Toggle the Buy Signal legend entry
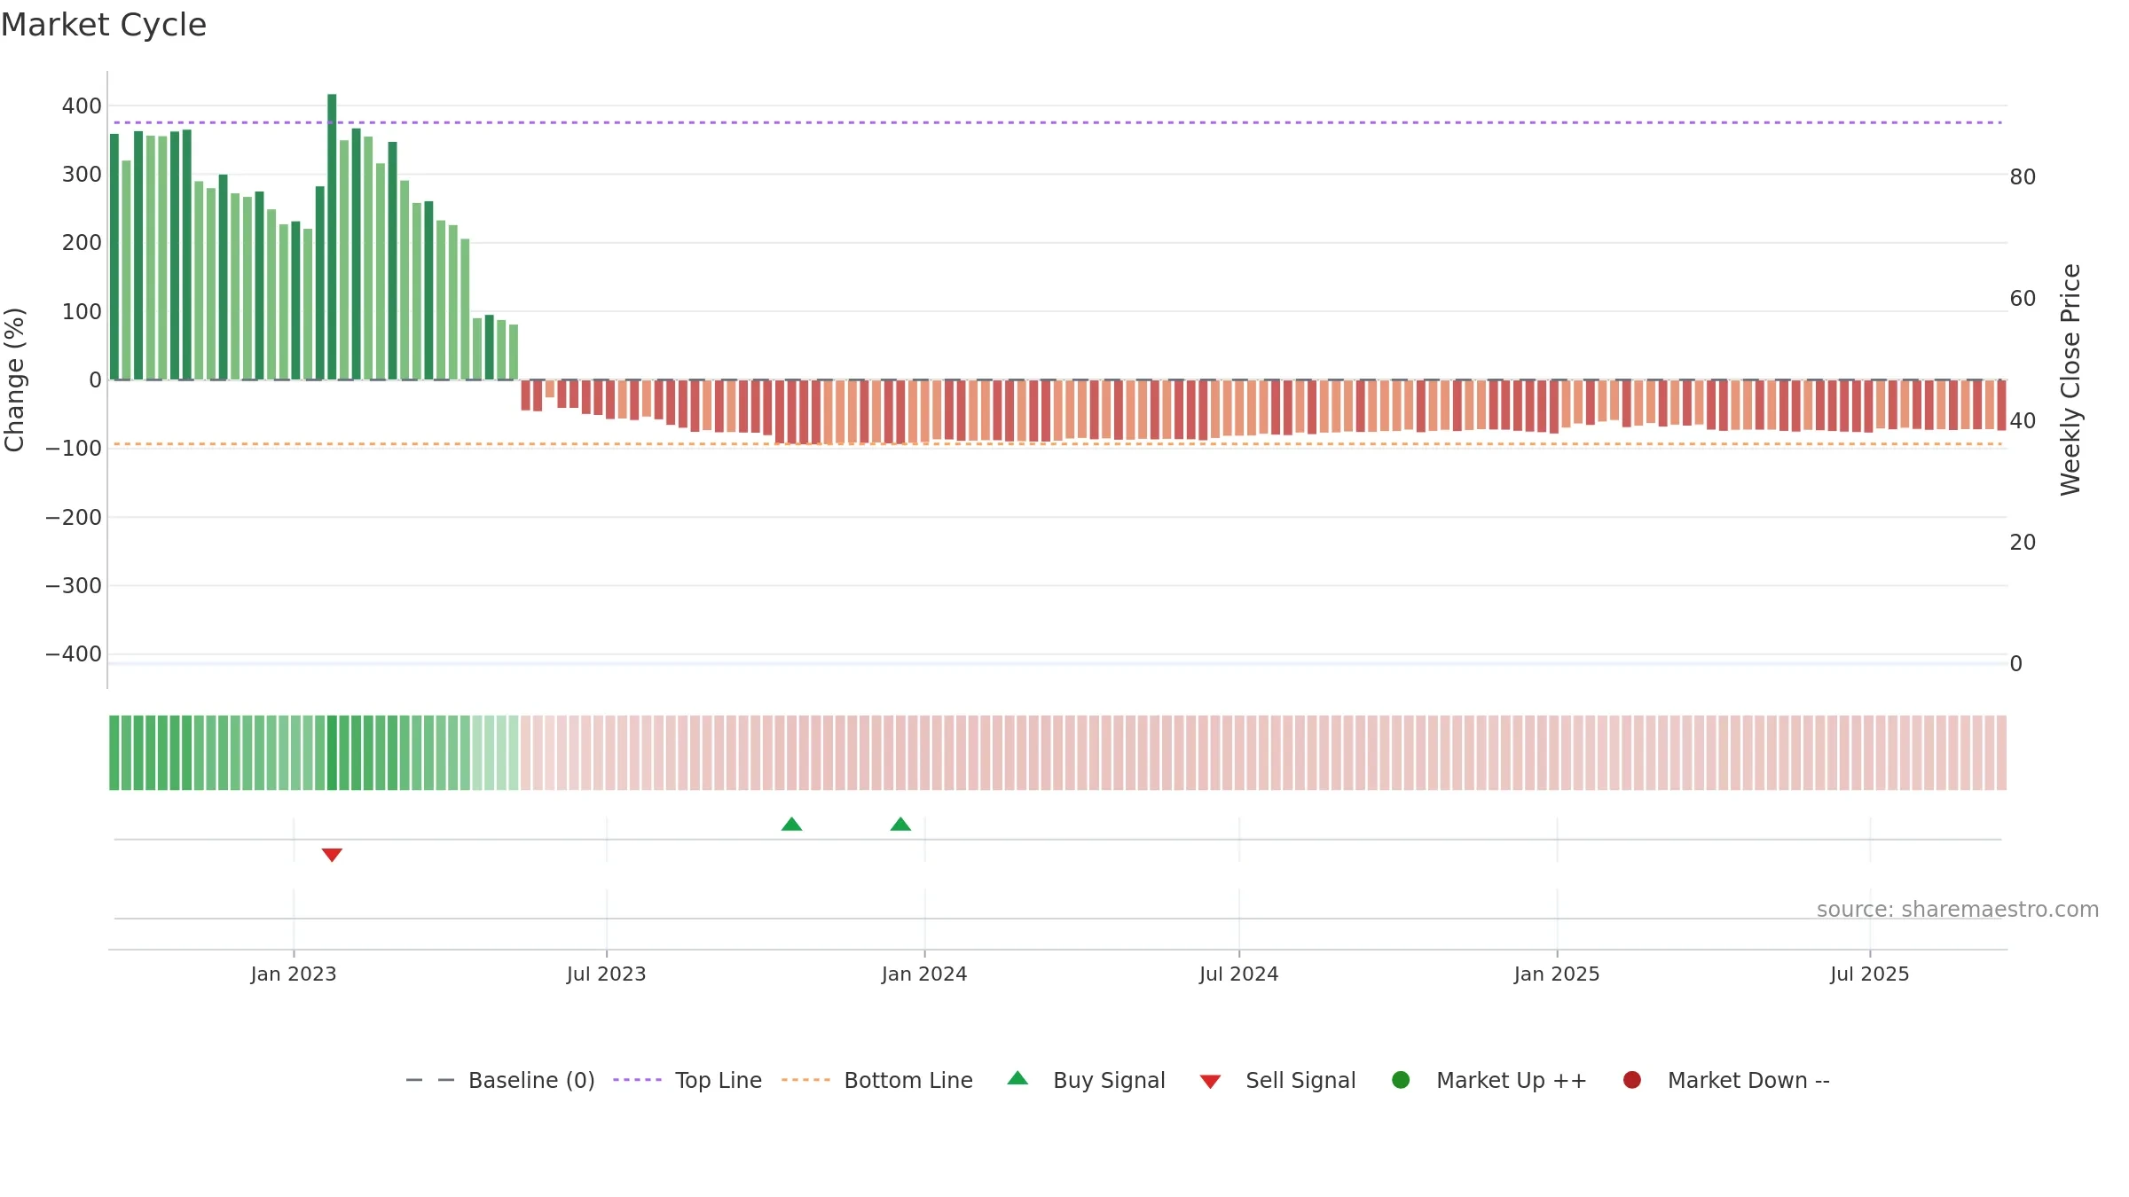The image size is (2129, 1197). click(x=1087, y=1080)
